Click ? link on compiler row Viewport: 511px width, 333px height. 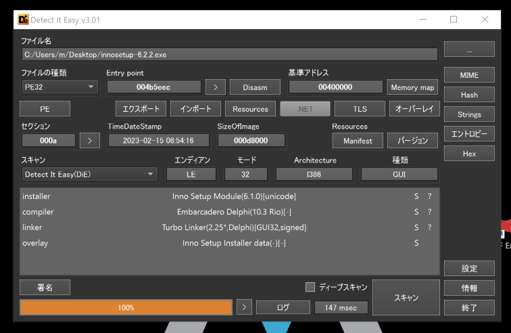[x=430, y=212]
